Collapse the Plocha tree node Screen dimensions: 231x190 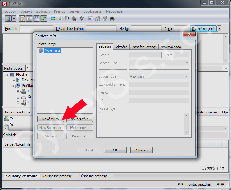tap(6, 75)
